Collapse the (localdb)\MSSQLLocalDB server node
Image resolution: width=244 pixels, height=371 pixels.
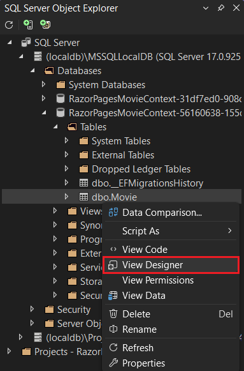[21, 57]
